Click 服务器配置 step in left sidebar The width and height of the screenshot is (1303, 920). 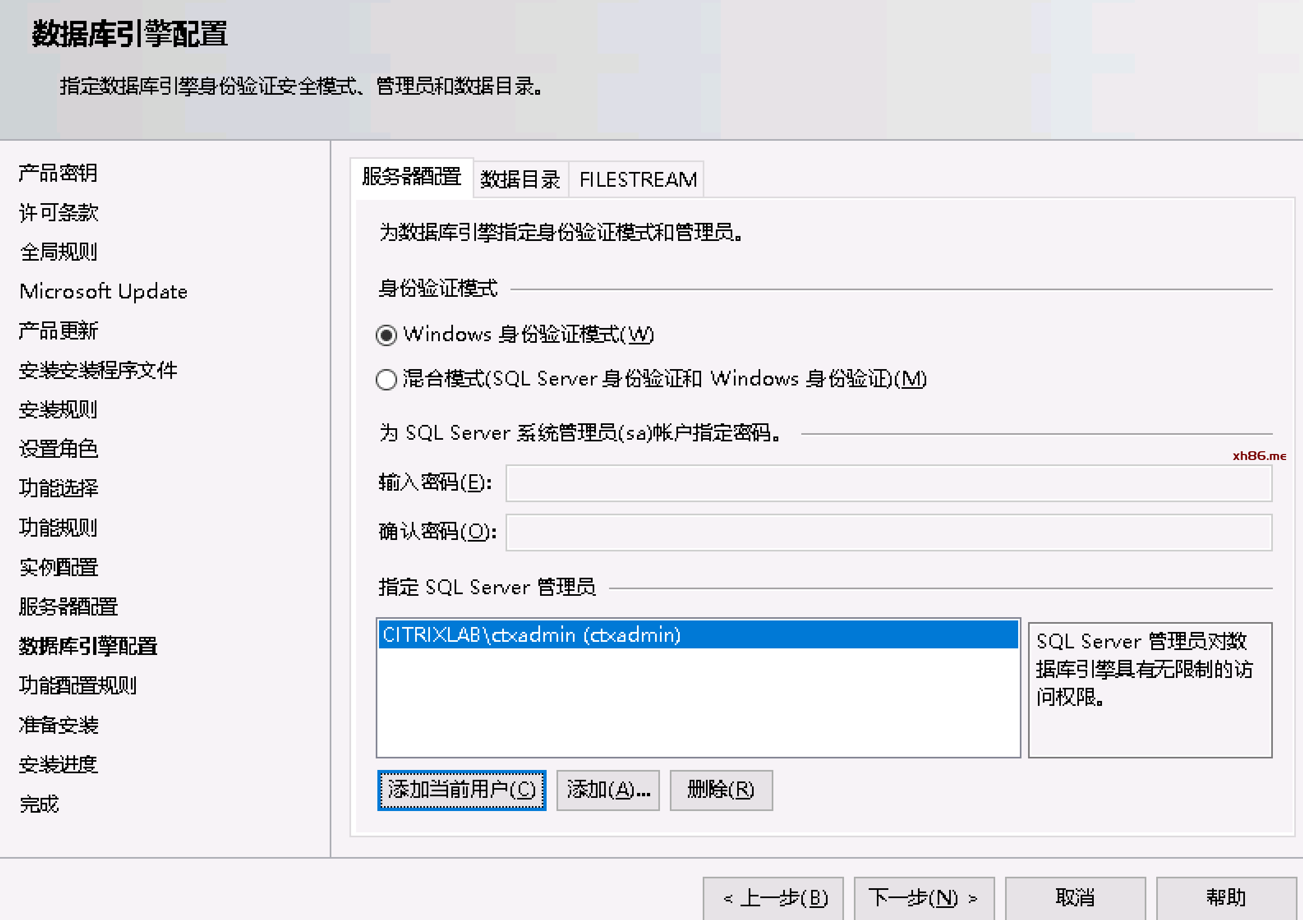pyautogui.click(x=68, y=607)
